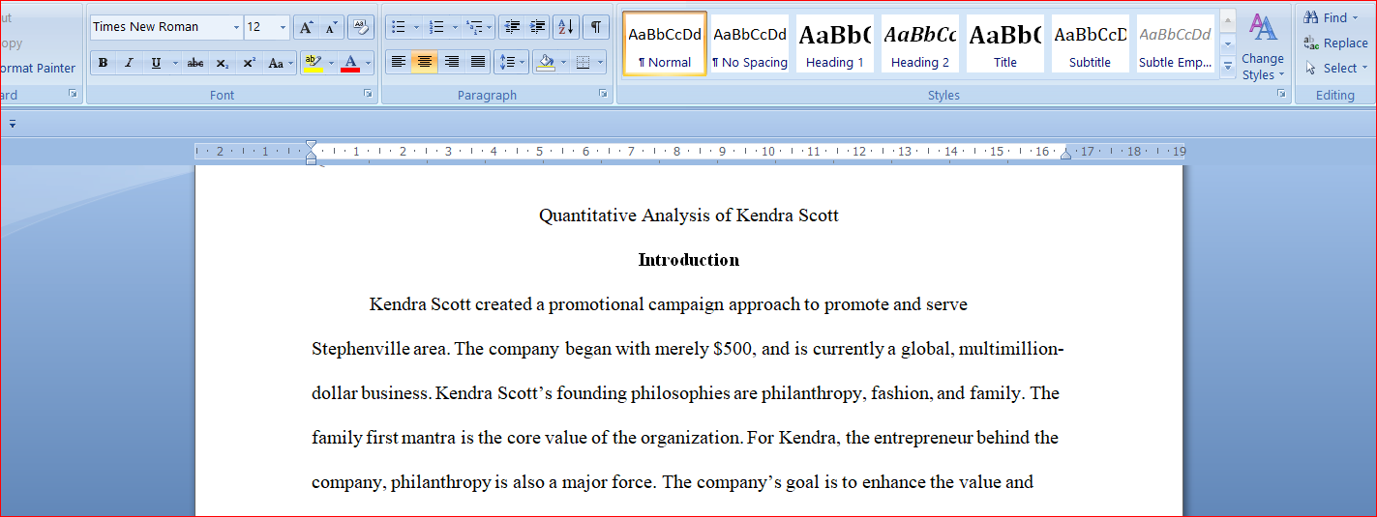Click the Grow Font icon
This screenshot has width=1377, height=517.
coord(306,27)
